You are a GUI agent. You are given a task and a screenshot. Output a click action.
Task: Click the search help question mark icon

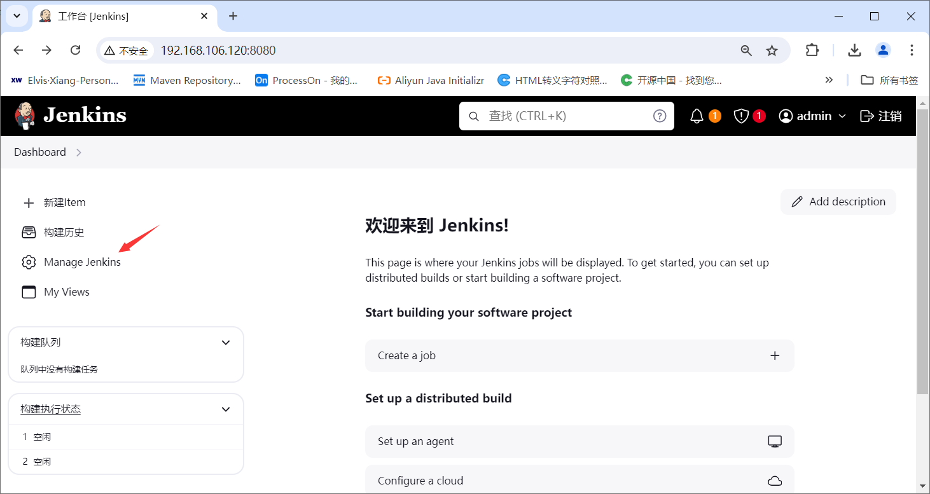(x=660, y=116)
